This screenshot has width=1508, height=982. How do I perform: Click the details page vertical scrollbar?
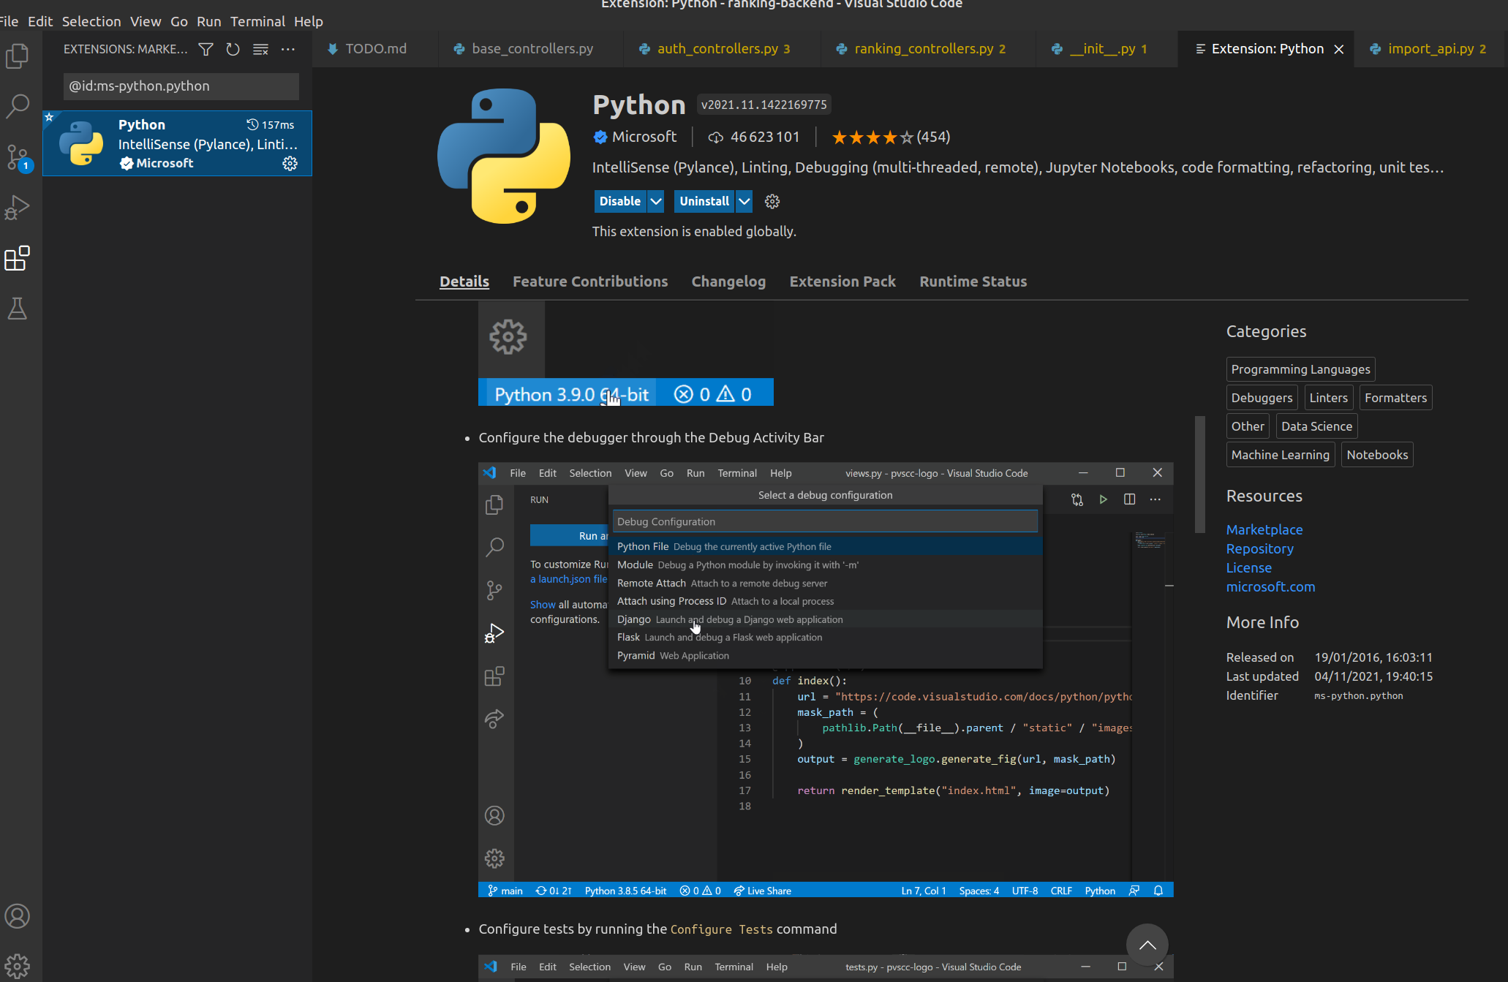[1199, 474]
